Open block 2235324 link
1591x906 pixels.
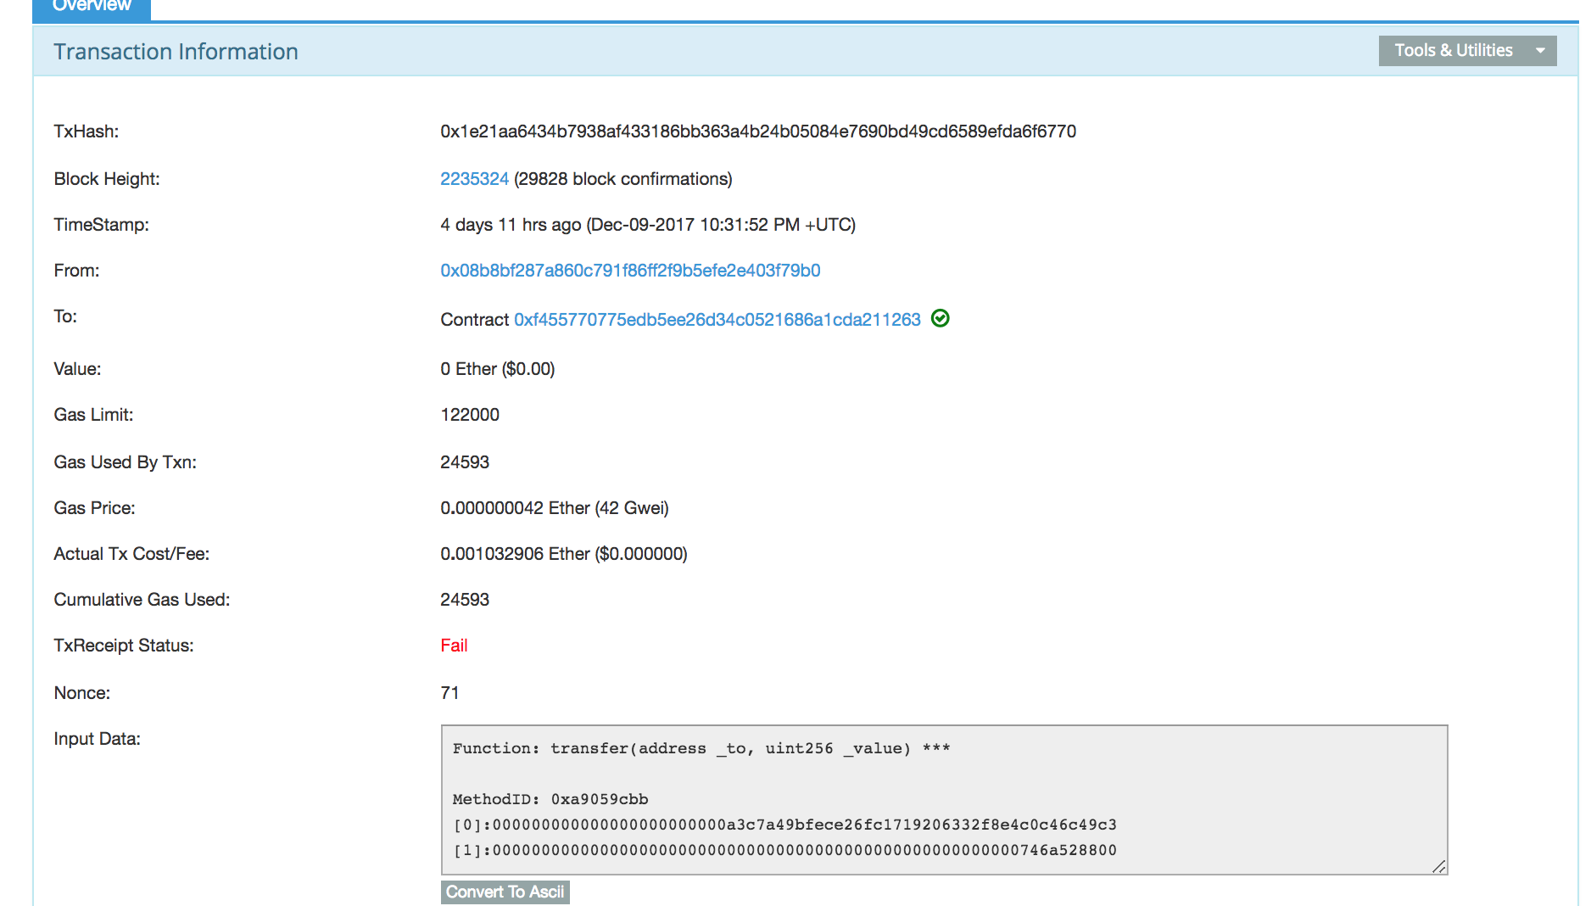point(474,179)
